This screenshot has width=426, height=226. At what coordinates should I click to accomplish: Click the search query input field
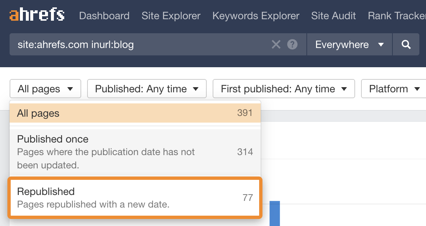click(x=140, y=45)
